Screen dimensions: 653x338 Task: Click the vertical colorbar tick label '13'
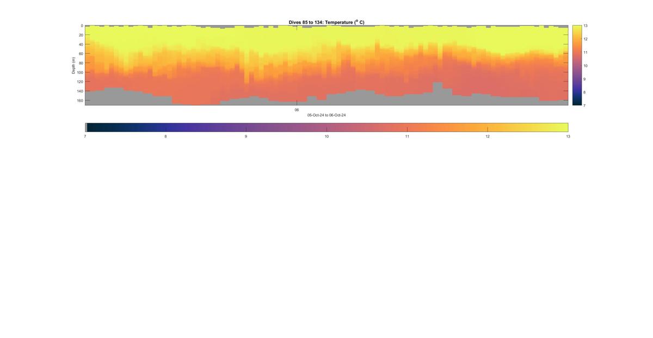[586, 26]
